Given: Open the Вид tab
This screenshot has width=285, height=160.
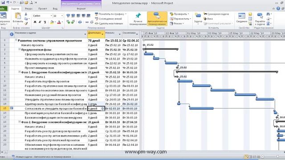Looking at the screenshot, I should (55, 8).
